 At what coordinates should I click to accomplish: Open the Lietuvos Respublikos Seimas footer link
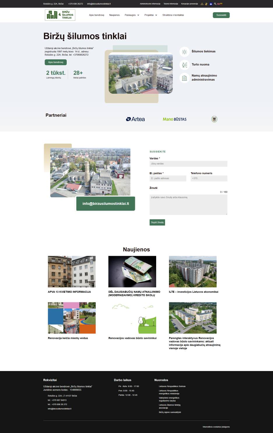coord(172,386)
